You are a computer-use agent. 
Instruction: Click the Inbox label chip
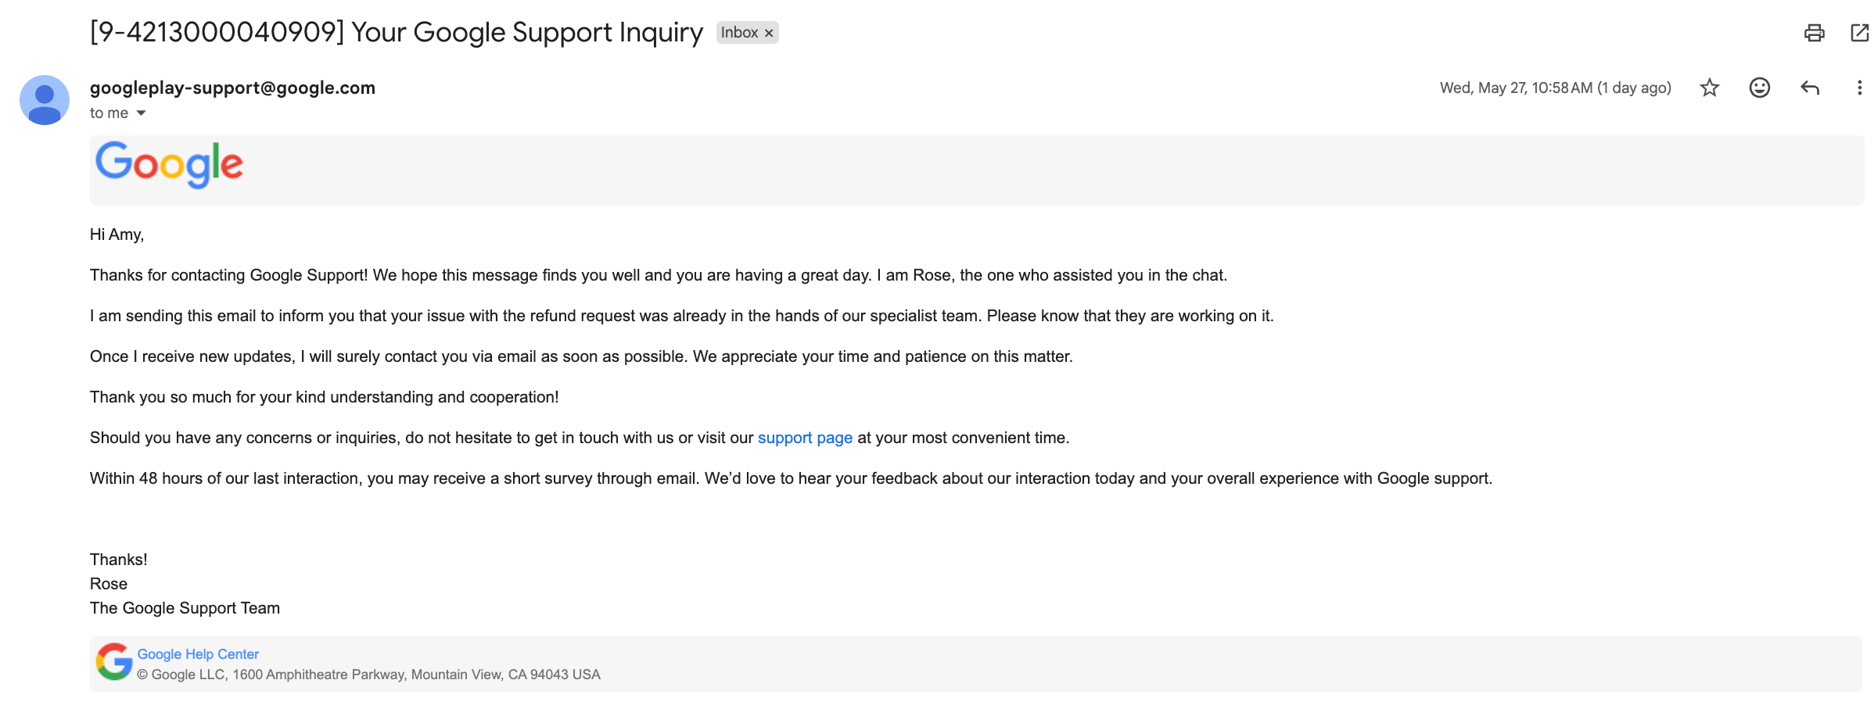739,33
